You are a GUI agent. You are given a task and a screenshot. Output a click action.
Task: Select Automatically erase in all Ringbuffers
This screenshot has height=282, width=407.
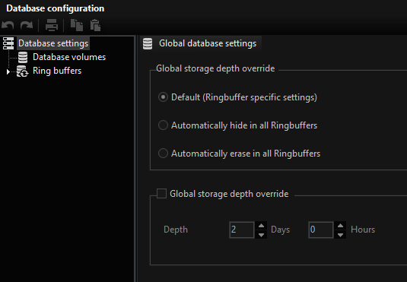(x=163, y=154)
